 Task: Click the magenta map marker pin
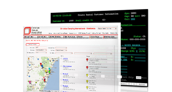click(30, 82)
